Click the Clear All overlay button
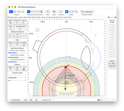This screenshot has width=124, height=111. (112, 66)
